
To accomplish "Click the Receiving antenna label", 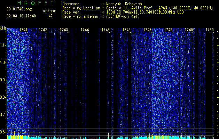I will [x=80, y=16].
